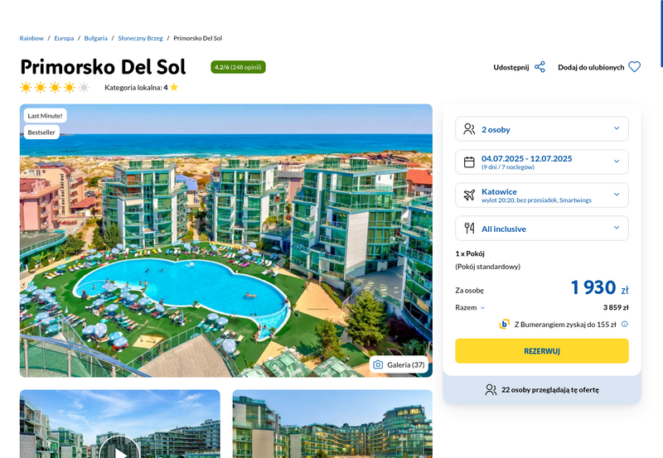Go to the Europa breadcrumb link

point(64,38)
